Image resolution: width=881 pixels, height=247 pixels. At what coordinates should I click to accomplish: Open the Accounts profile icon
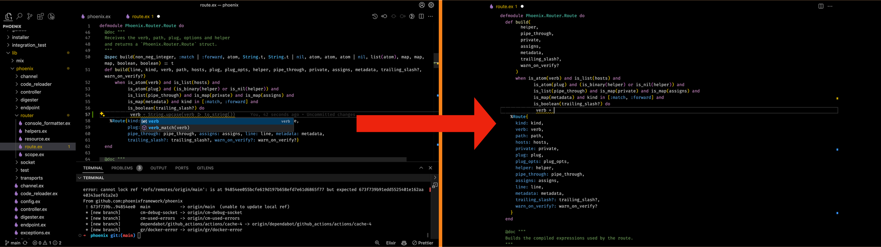tap(421, 5)
